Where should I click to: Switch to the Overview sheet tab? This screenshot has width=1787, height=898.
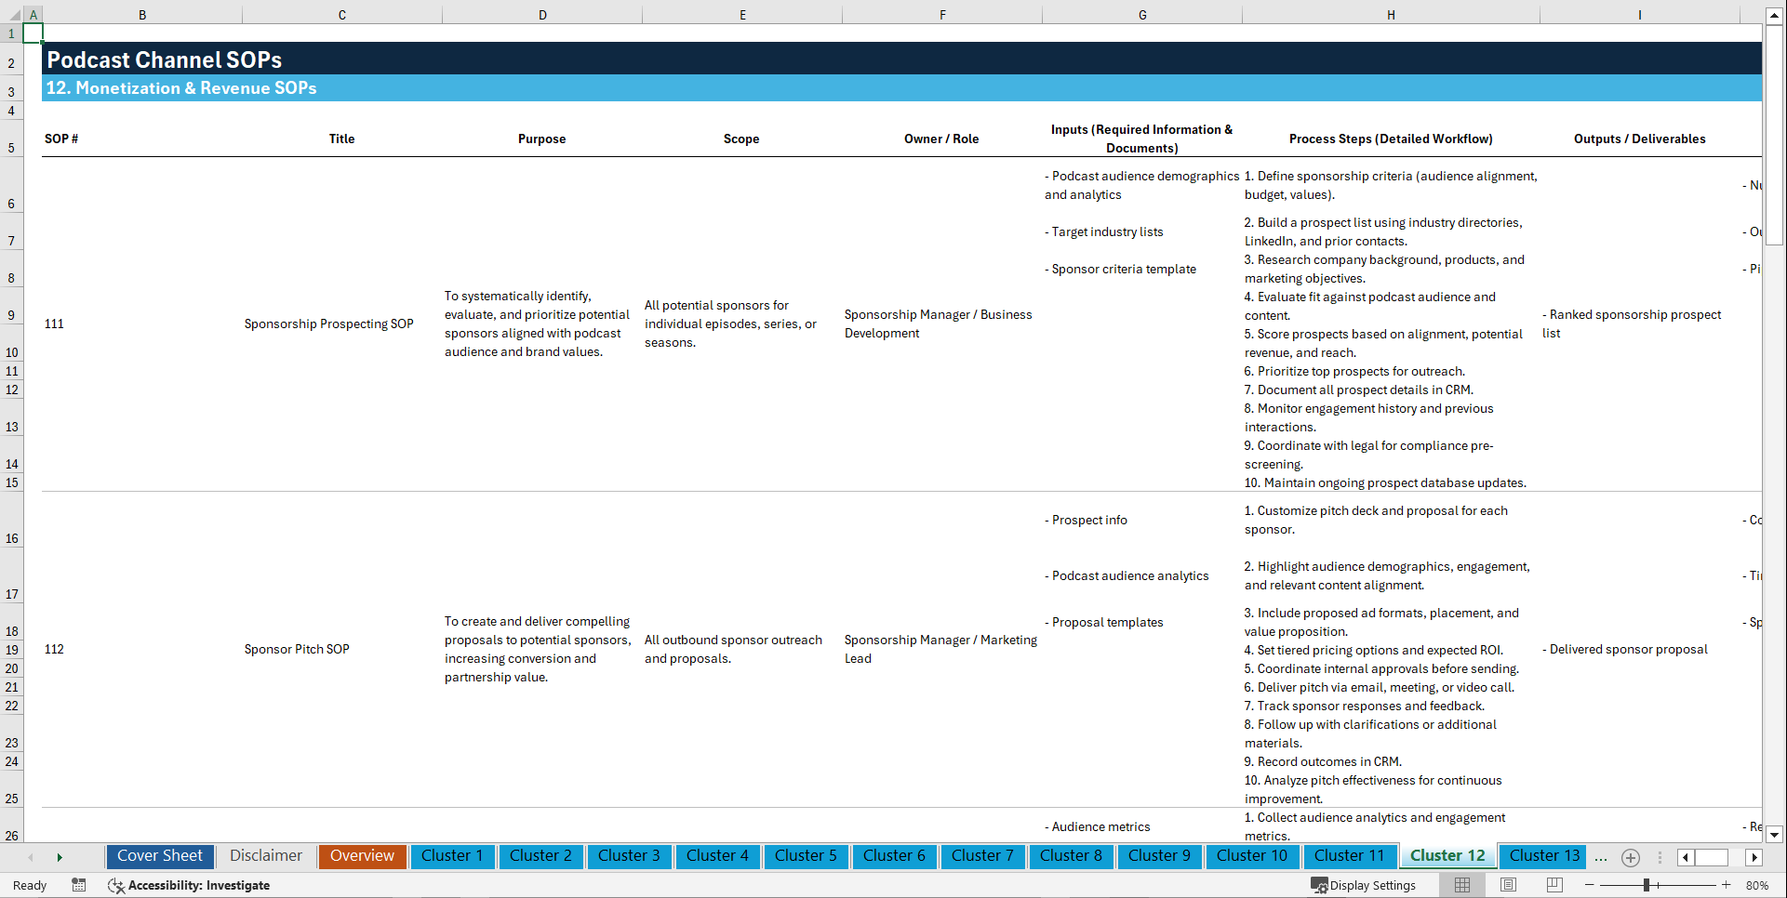point(362,856)
